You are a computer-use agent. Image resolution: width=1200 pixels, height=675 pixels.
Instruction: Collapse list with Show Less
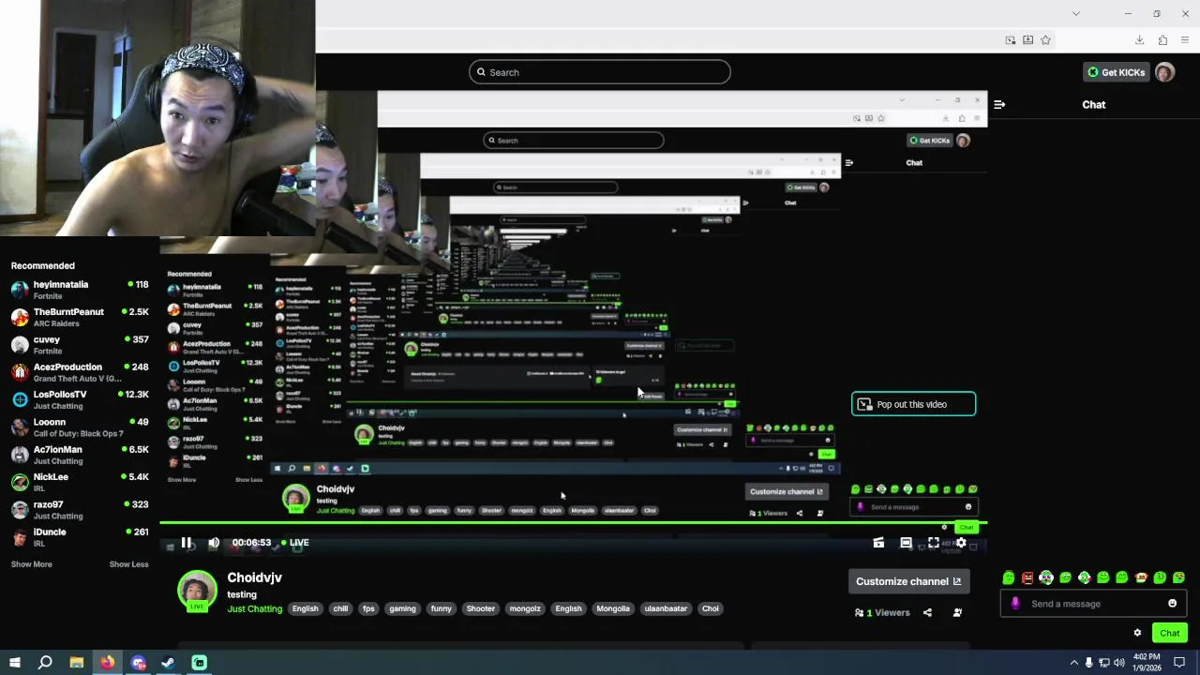(128, 564)
